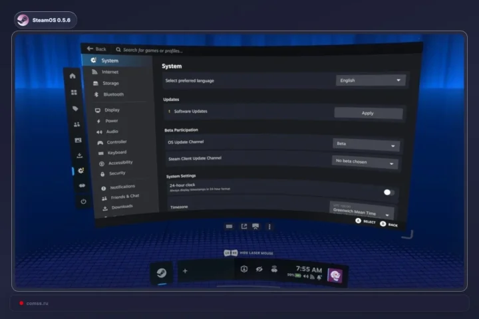Click the 99% battery indicator
This screenshot has height=319, width=479.
pyautogui.click(x=294, y=275)
